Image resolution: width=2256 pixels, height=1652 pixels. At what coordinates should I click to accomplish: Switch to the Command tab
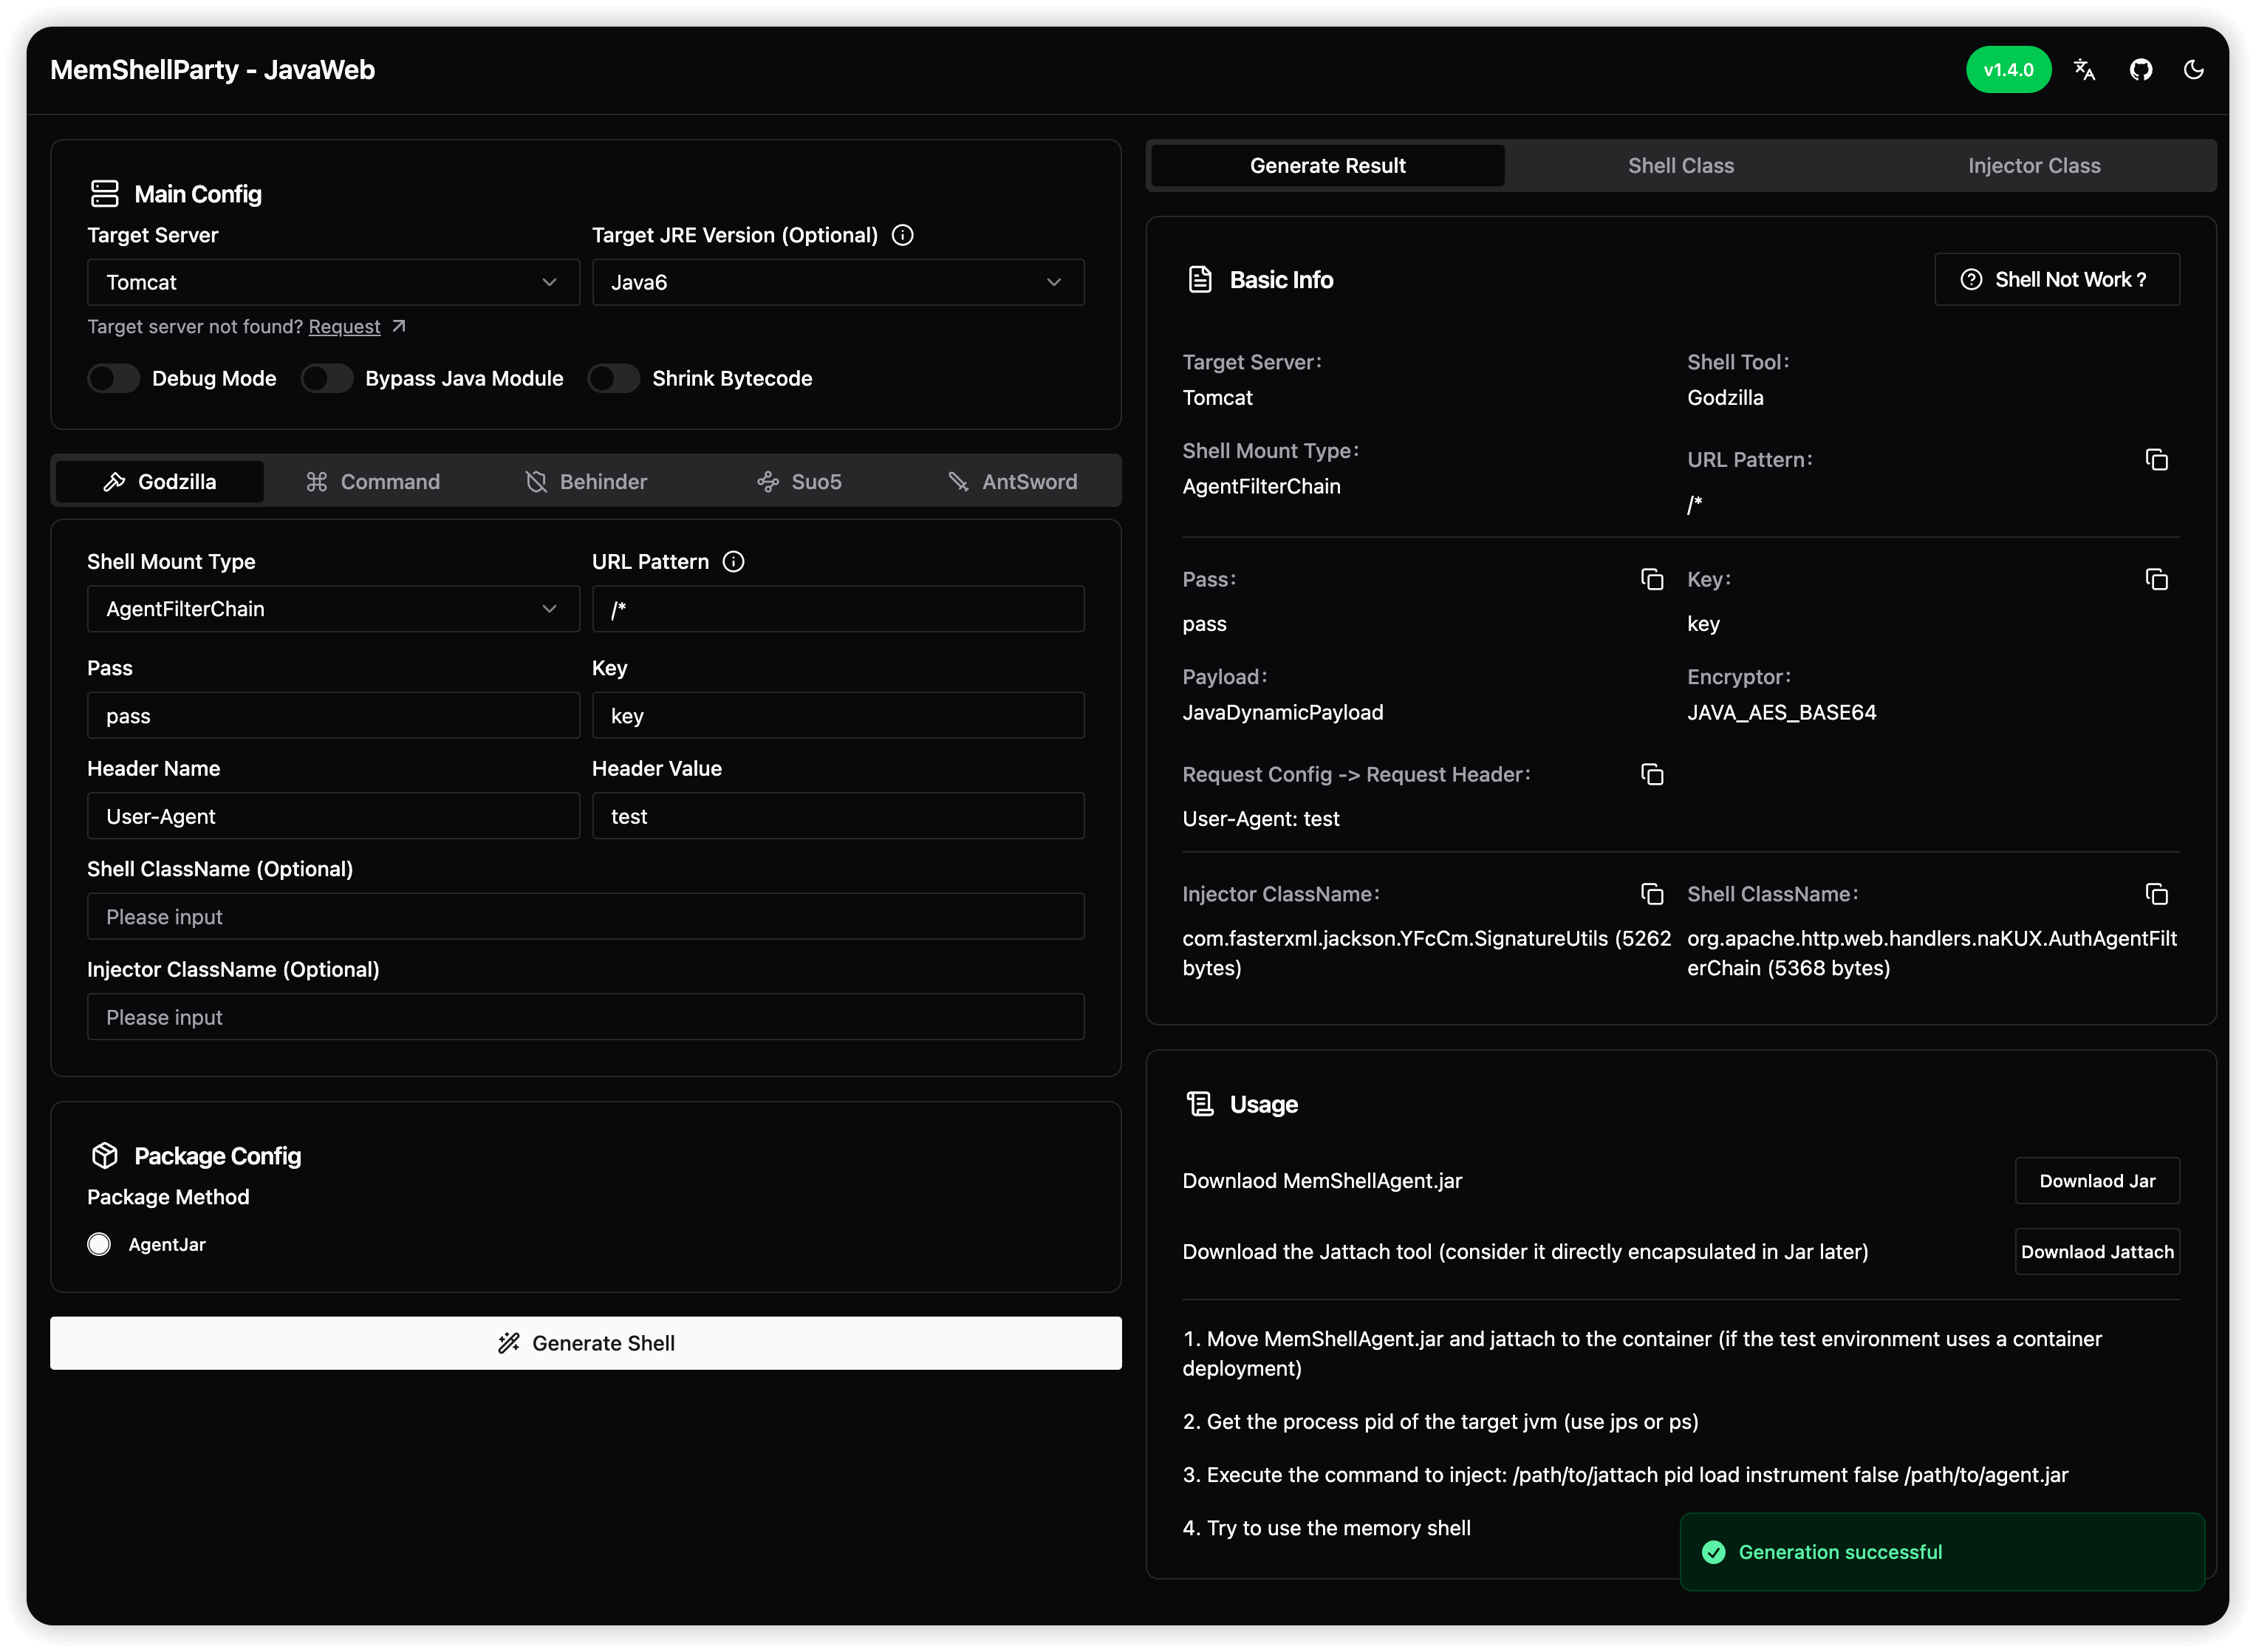tap(372, 482)
